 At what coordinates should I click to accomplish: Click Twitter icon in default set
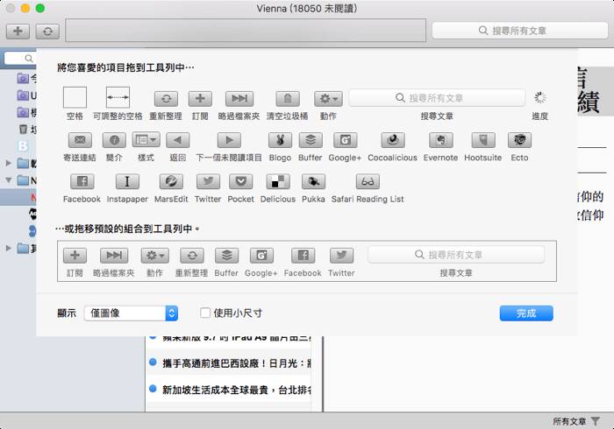tap(341, 256)
